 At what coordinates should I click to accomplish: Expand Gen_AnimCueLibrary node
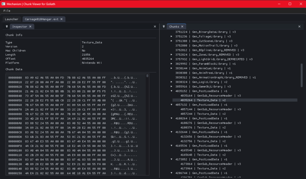[172, 68]
